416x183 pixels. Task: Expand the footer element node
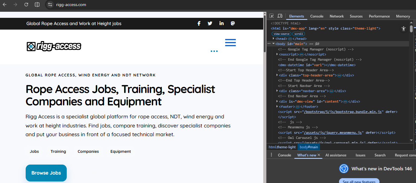(x=277, y=107)
